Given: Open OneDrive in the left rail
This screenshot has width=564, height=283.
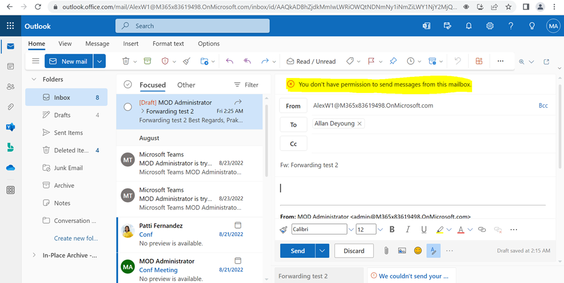Looking at the screenshot, I should [x=10, y=167].
